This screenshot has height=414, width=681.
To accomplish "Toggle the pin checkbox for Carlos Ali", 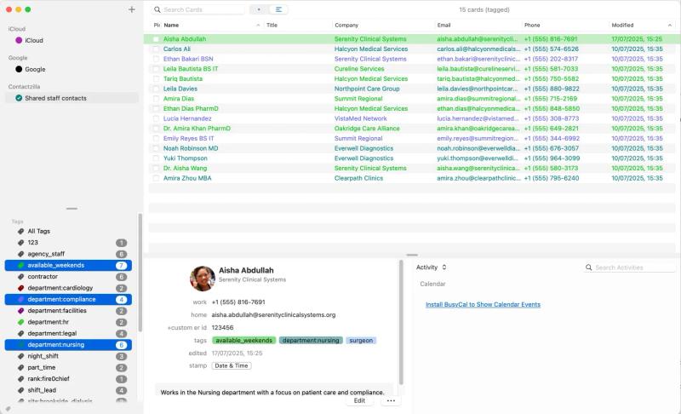I will pyautogui.click(x=156, y=49).
